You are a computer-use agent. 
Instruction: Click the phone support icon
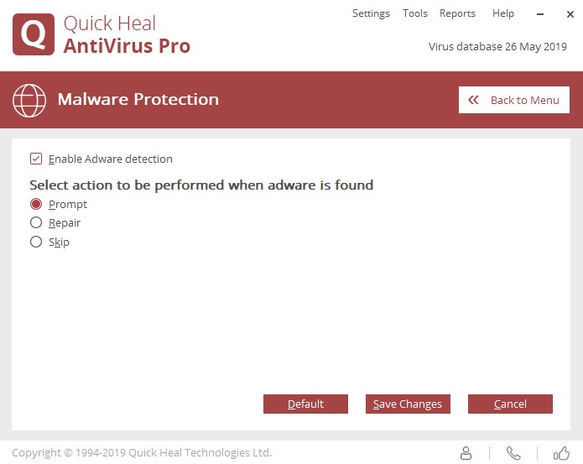(x=513, y=453)
